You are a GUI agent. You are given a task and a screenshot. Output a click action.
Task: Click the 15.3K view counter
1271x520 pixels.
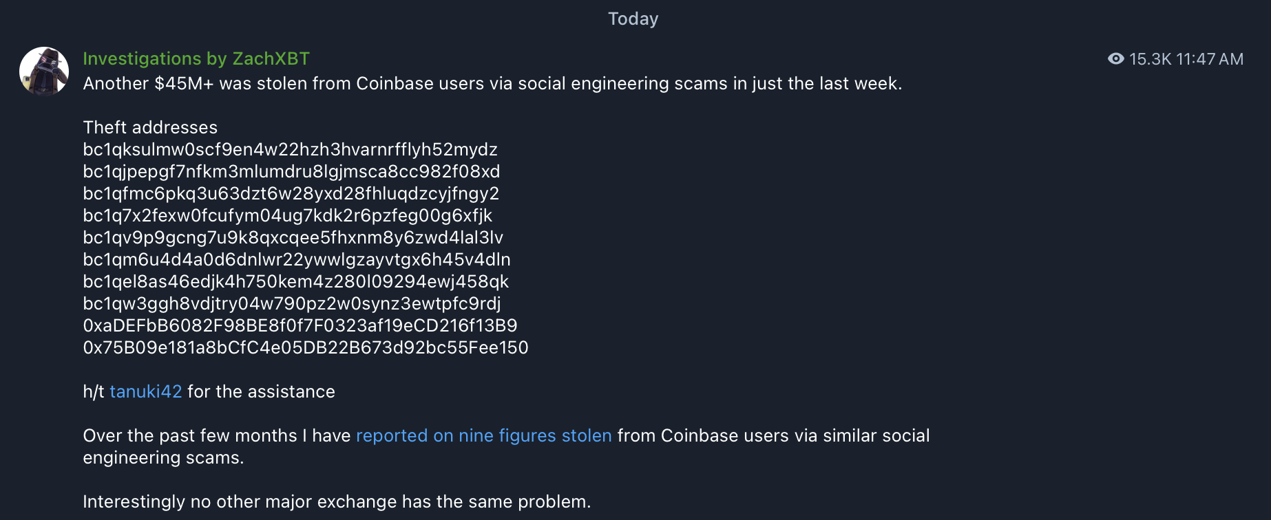point(1148,59)
